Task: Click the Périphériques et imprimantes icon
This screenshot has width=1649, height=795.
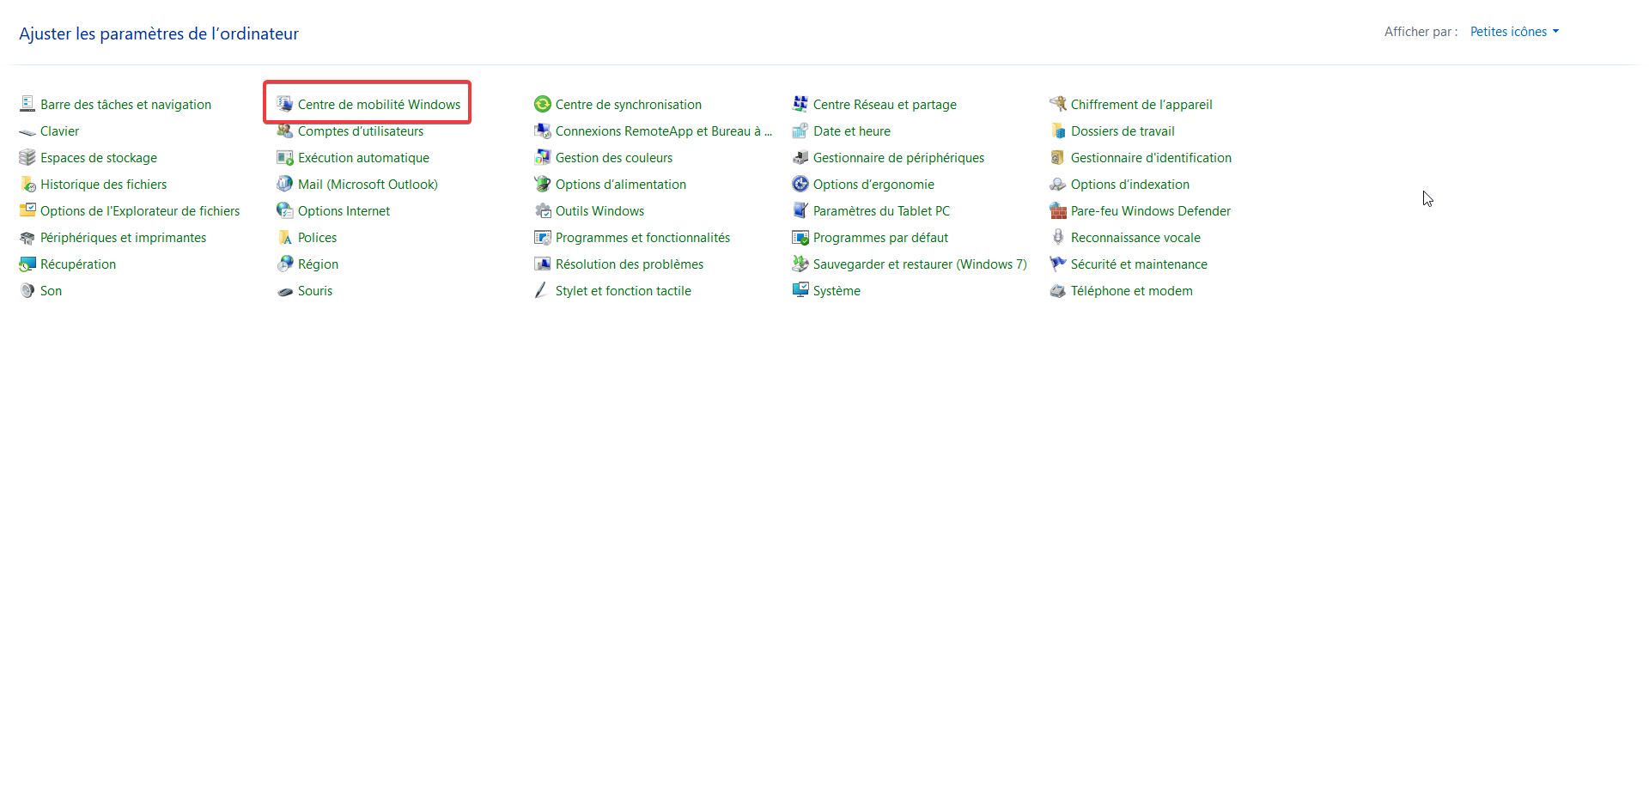Action: click(x=27, y=238)
